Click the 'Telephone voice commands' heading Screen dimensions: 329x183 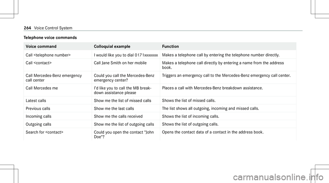(x=50, y=38)
